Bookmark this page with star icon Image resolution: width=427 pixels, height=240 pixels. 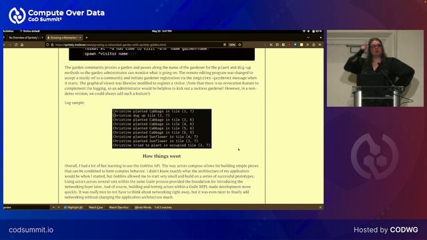[240, 45]
